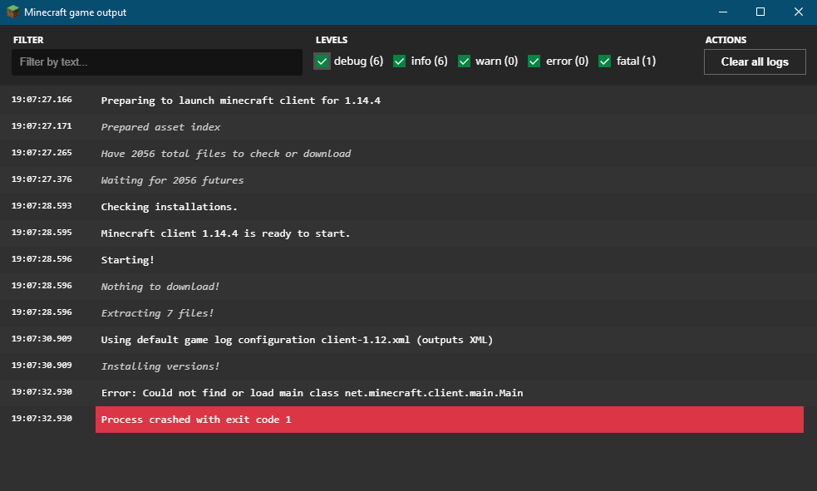
Task: Click the 'Nothing to download!' log line
Action: (x=160, y=287)
